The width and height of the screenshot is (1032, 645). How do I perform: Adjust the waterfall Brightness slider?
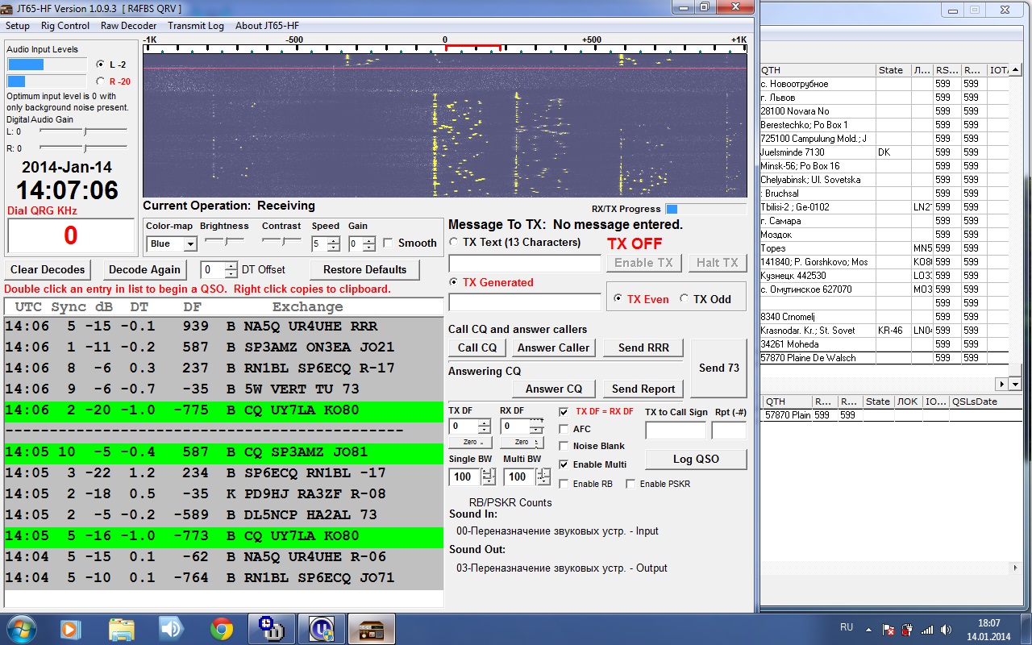point(223,241)
